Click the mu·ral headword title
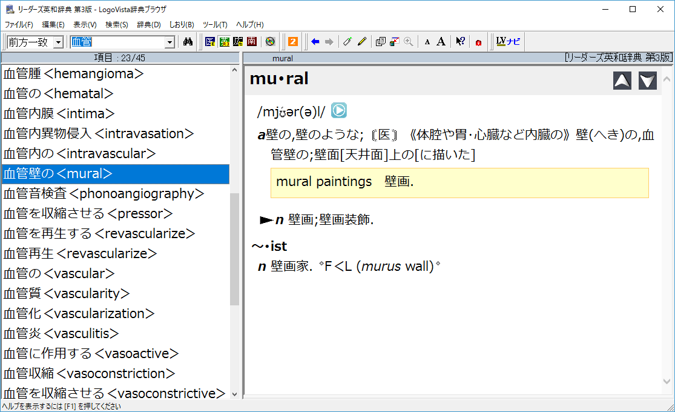 point(279,78)
